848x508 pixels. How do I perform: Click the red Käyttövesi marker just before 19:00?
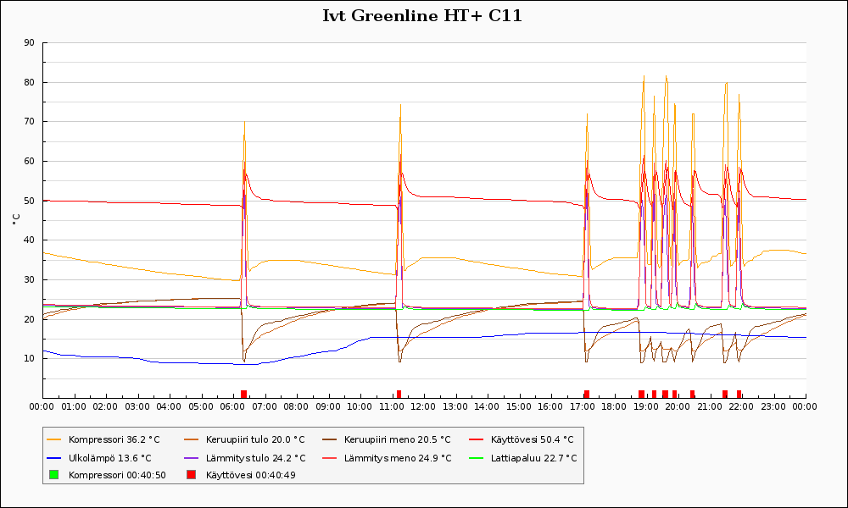coord(641,394)
